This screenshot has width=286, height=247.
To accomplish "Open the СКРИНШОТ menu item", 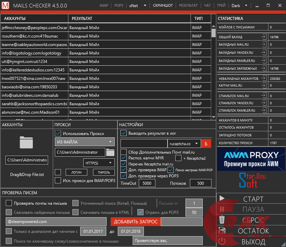I will [162, 6].
